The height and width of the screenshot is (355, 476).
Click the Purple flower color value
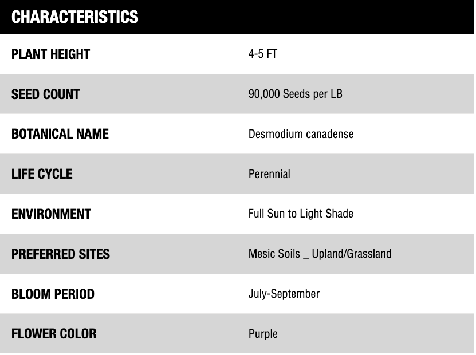coord(263,334)
